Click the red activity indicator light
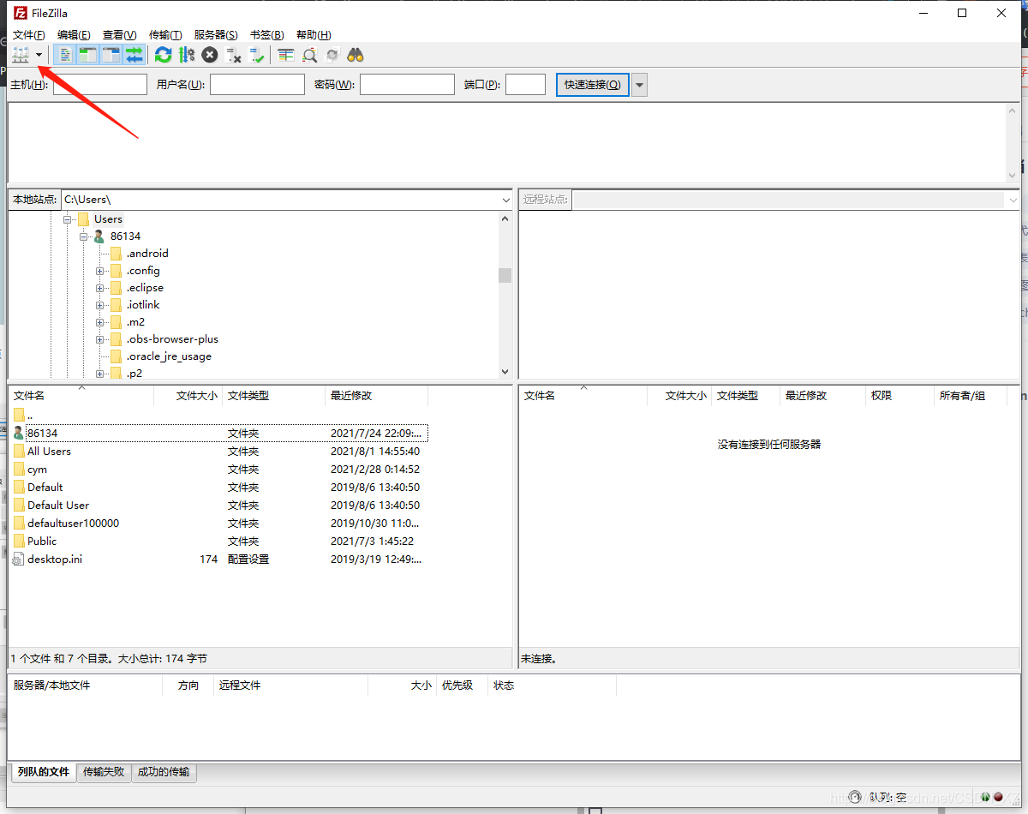Image resolution: width=1028 pixels, height=814 pixels. pyautogui.click(x=998, y=796)
